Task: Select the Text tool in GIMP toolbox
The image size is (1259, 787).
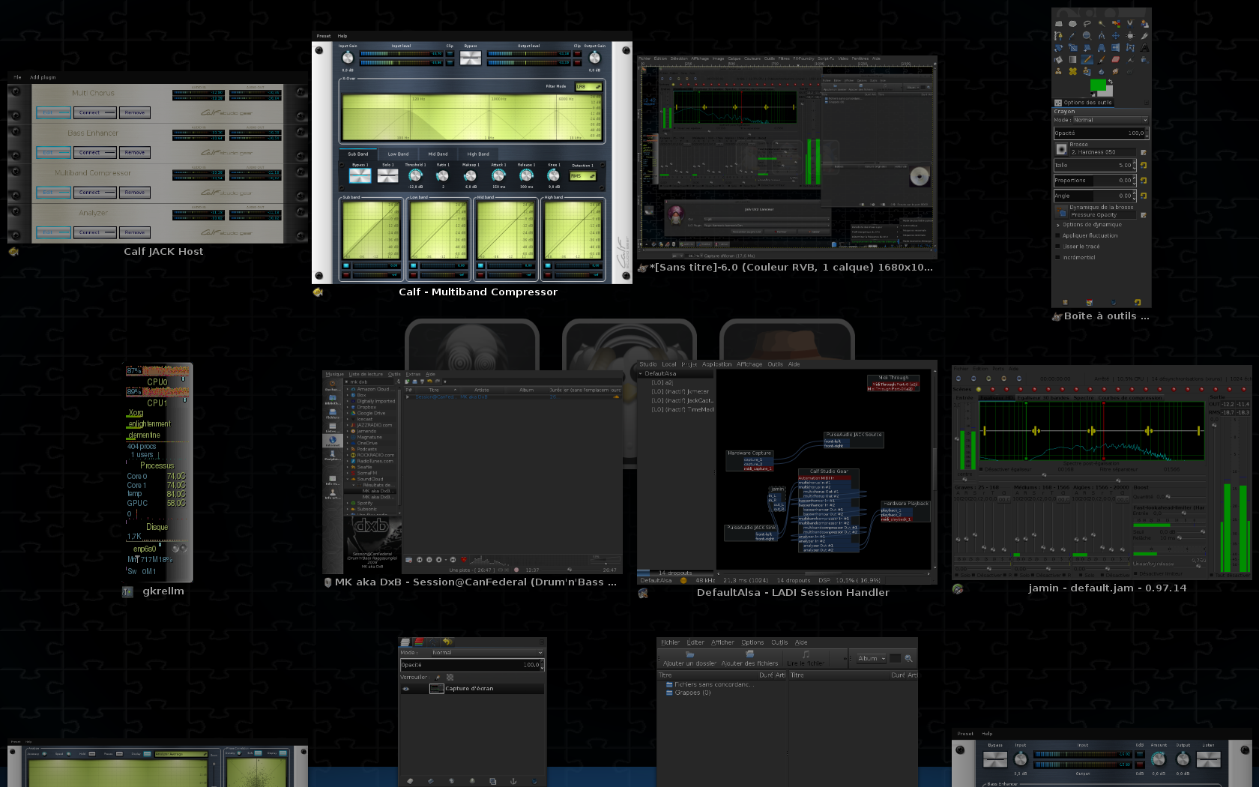Action: pyautogui.click(x=1144, y=48)
